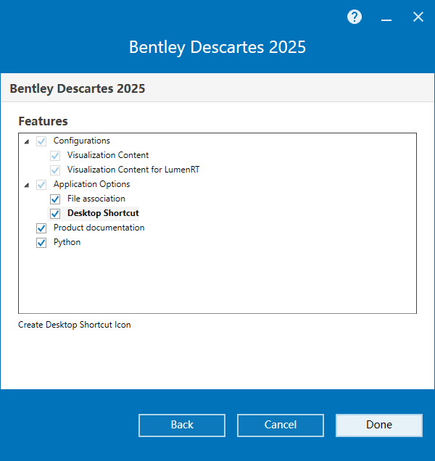This screenshot has width=435, height=461.
Task: Select the Visualization Content label
Action: [x=108, y=155]
